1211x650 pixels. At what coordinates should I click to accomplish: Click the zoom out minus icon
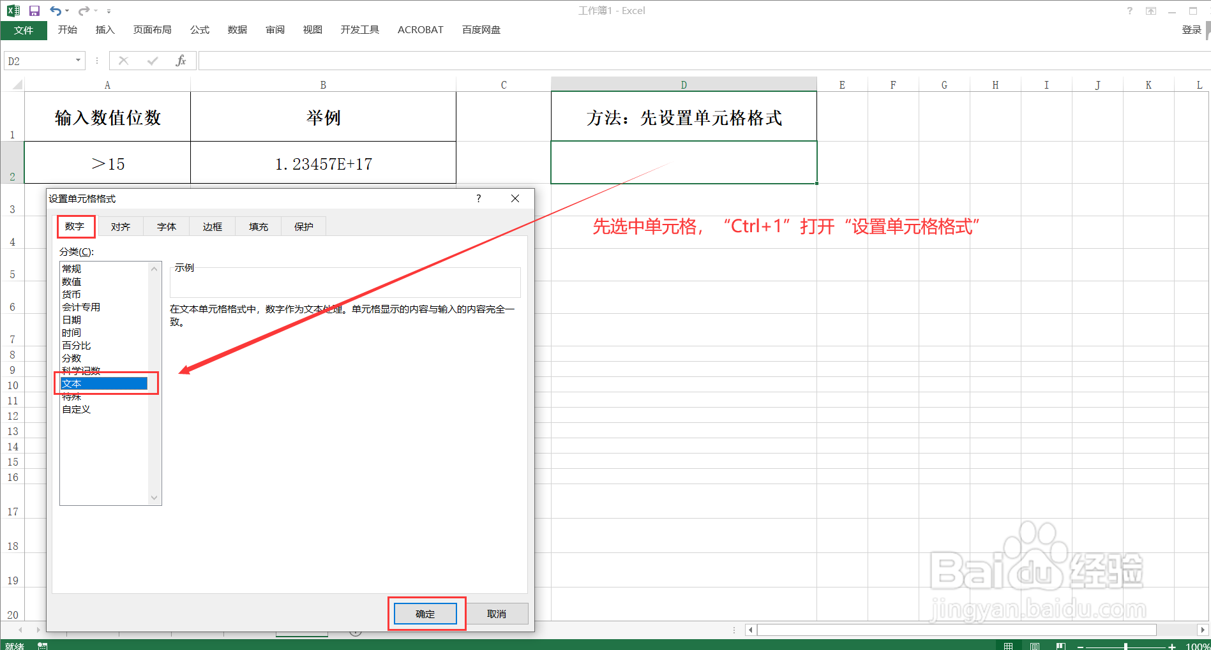point(1080,647)
